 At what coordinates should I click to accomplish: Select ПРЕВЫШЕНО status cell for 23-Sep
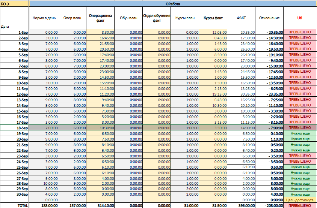[300, 156]
